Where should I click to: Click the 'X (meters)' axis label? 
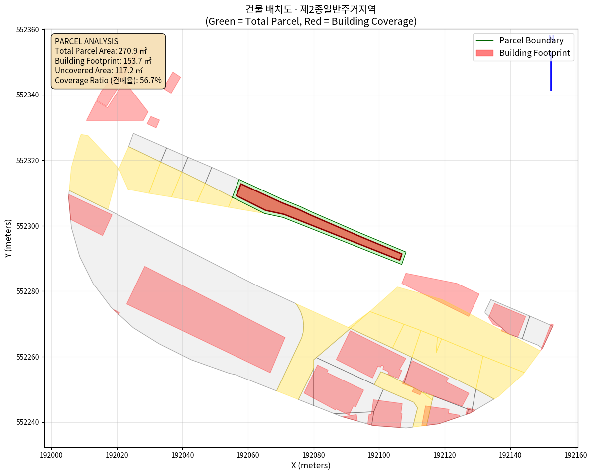(x=311, y=465)
